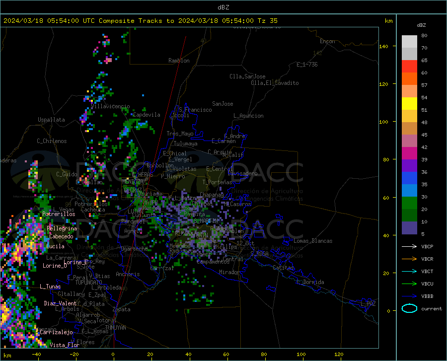Click the Ugarteche map label
This screenshot has width=447, height=361.
click(134, 248)
